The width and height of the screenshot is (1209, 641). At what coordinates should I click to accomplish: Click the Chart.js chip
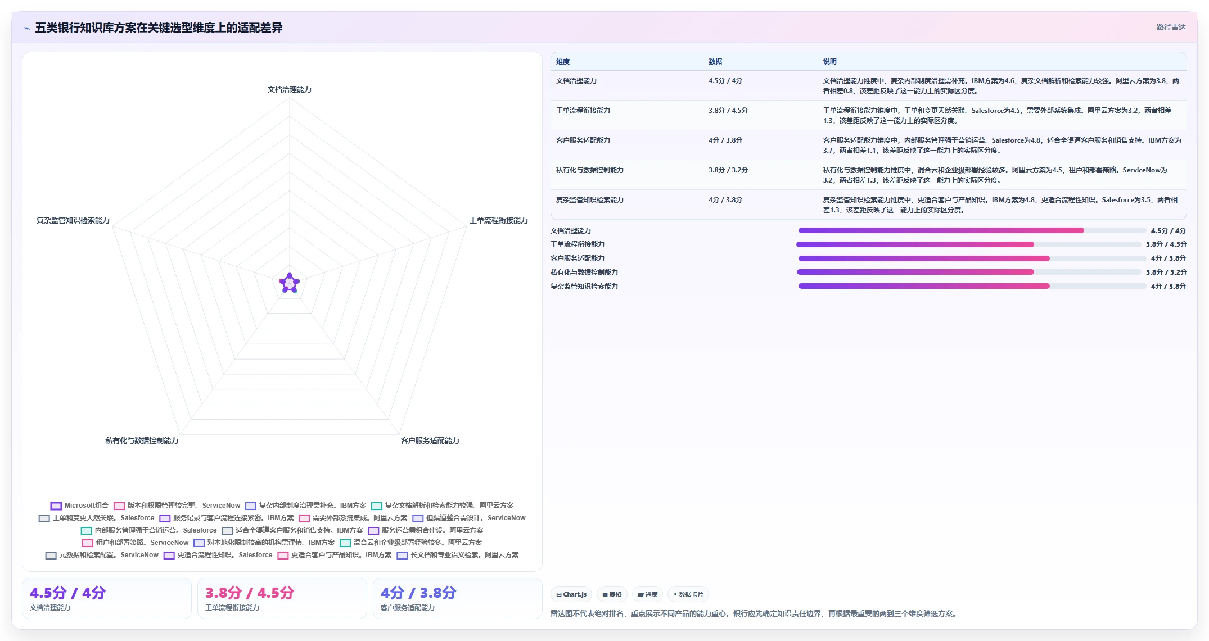click(x=571, y=594)
